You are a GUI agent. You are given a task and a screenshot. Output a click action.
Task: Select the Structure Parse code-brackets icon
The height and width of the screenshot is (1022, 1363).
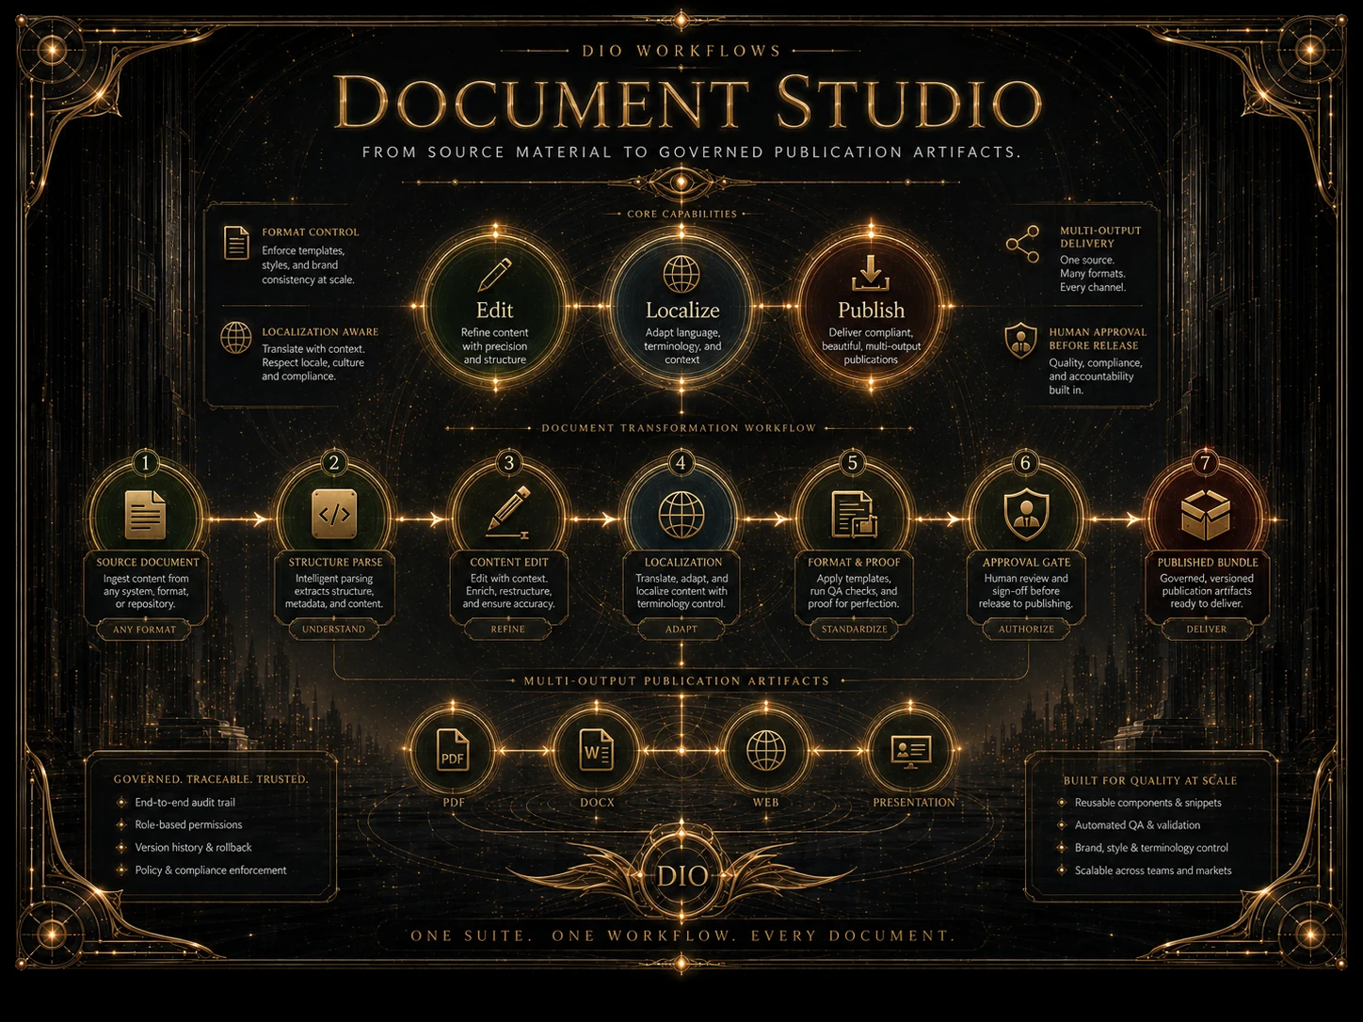point(334,514)
